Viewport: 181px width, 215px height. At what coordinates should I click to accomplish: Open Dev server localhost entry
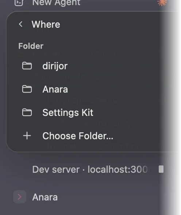pyautogui.click(x=90, y=169)
